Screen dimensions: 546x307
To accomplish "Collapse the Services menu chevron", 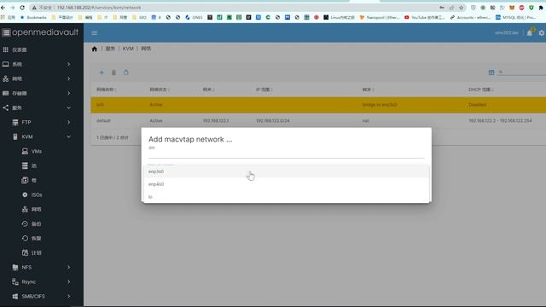I will [68, 108].
